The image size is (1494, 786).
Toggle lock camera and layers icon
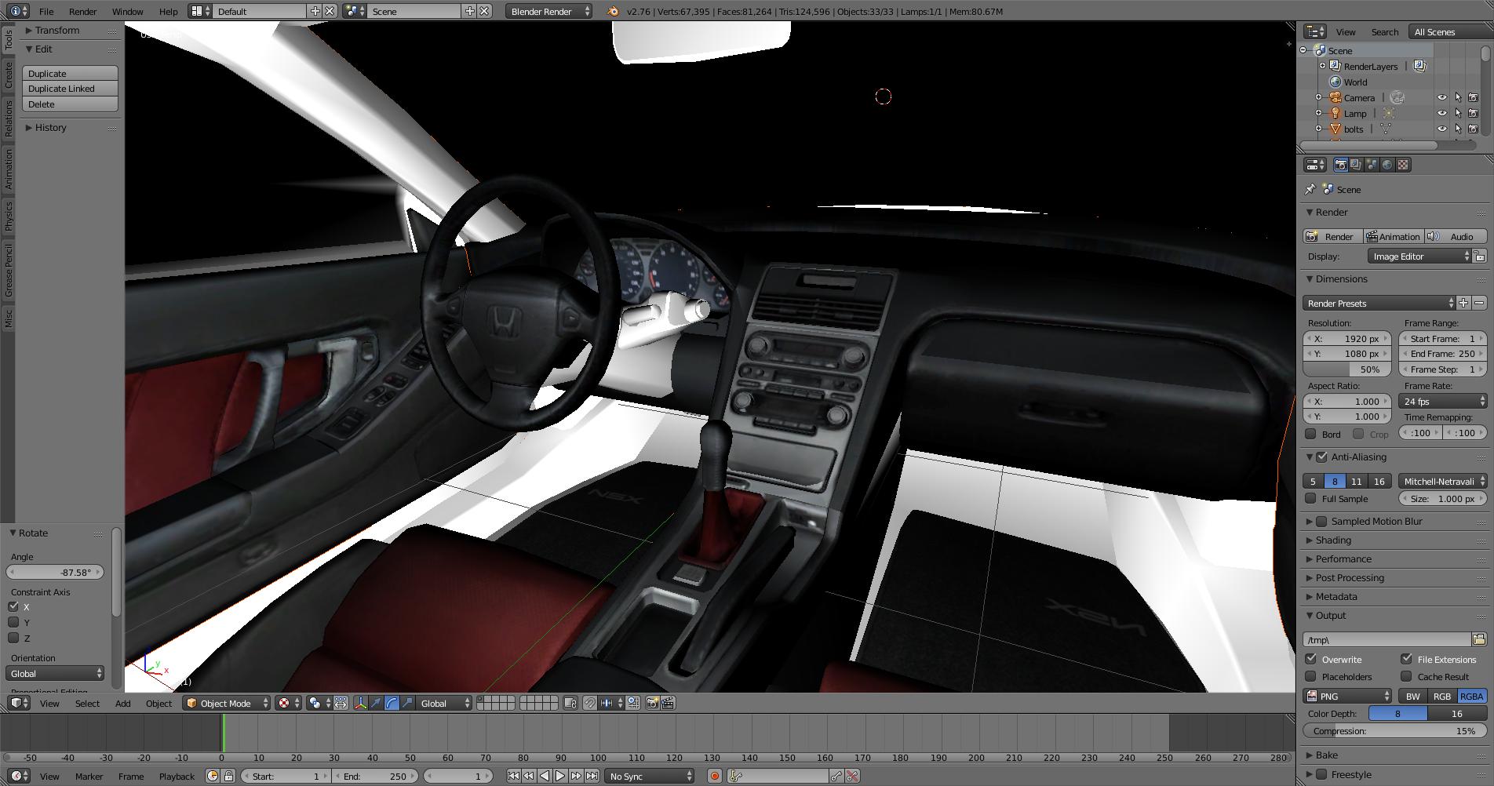570,703
